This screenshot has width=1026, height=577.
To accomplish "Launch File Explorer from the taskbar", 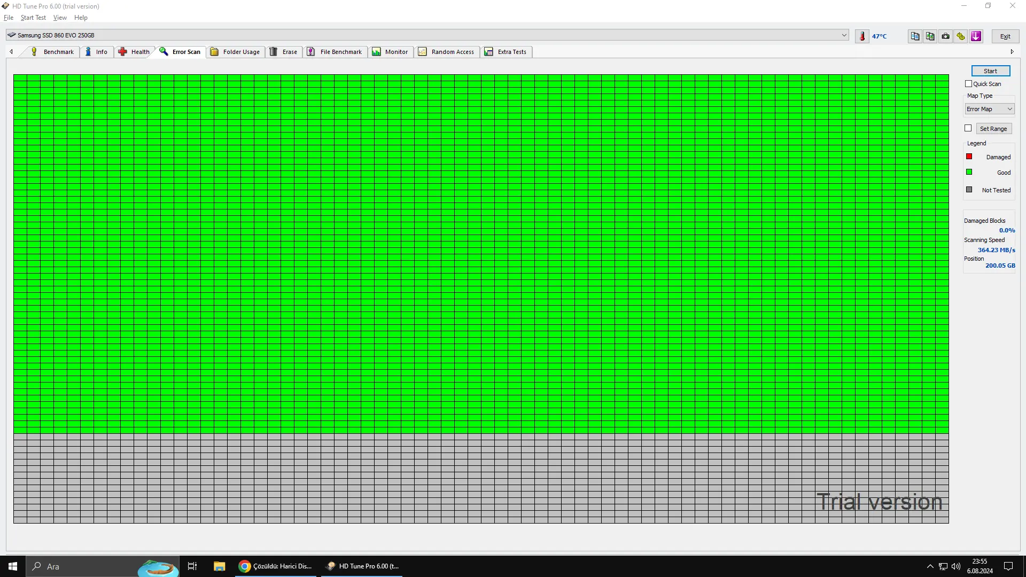I will (x=219, y=566).
